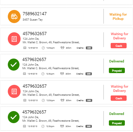Click the 3457 Susan Tay customer name

pyautogui.click(x=33, y=20)
